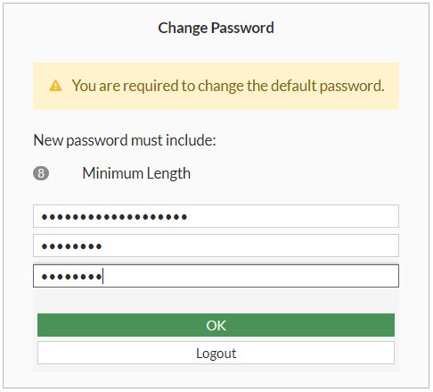The height and width of the screenshot is (392, 433).
Task: Click the gray number 8 badge
Action: (41, 173)
